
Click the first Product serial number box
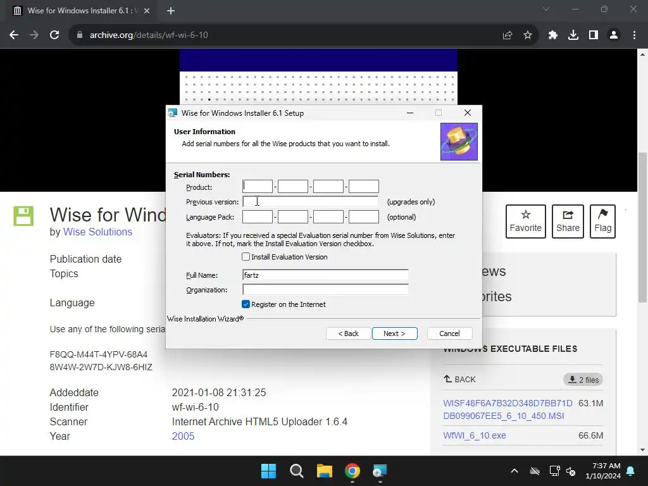(258, 187)
